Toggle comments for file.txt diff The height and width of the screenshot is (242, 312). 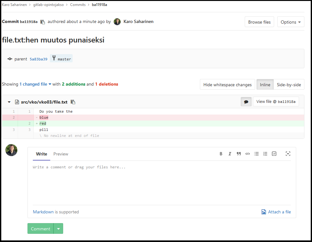246,102
